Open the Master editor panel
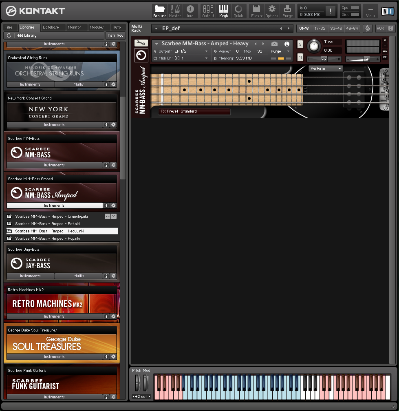 175,11
